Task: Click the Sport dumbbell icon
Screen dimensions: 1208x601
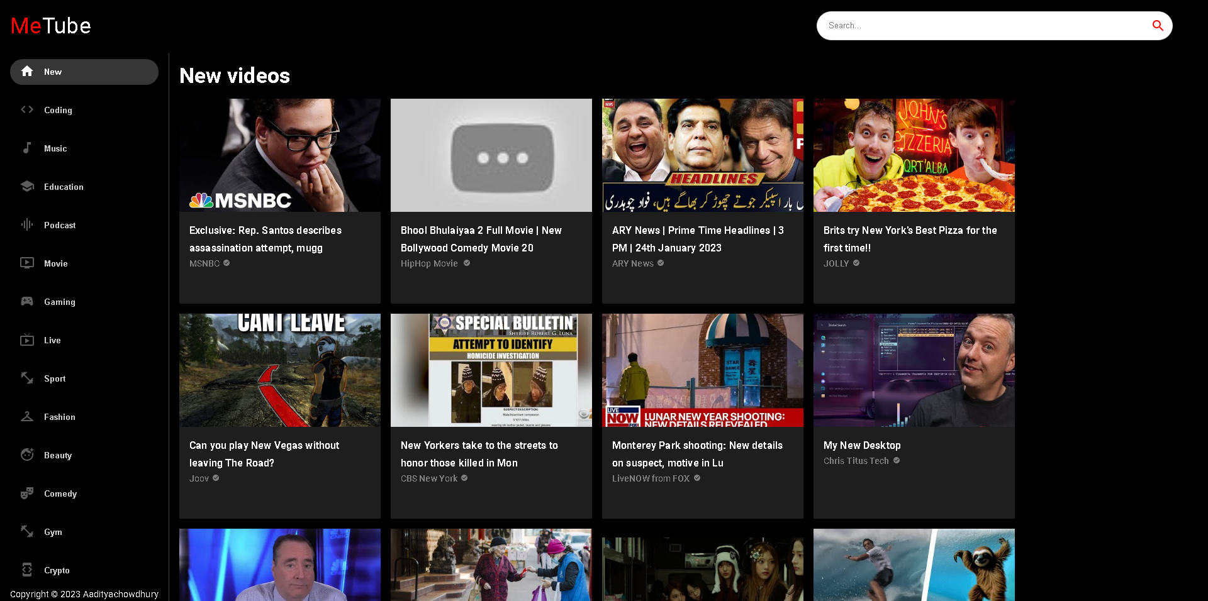Action: [x=27, y=378]
